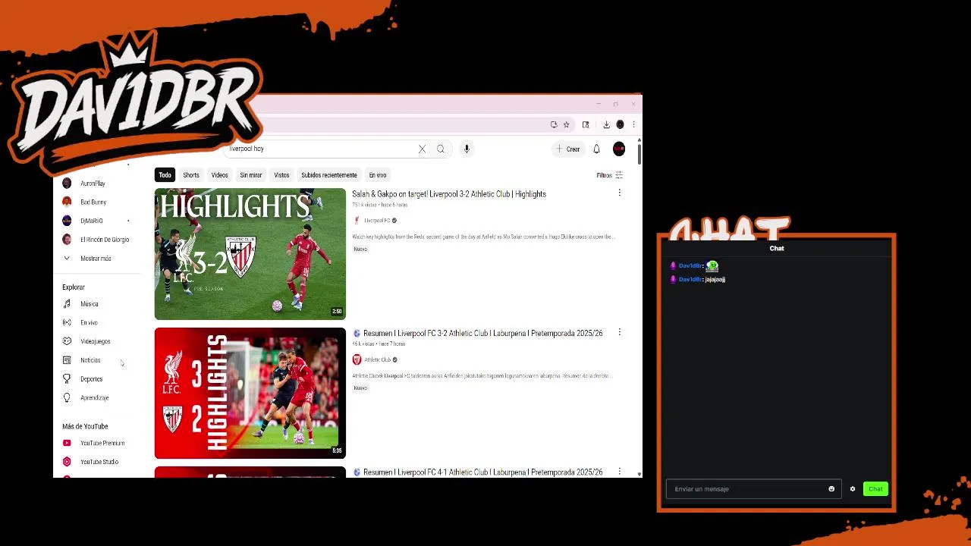Open the browser downloads icon
The image size is (971, 546).
[x=606, y=124]
